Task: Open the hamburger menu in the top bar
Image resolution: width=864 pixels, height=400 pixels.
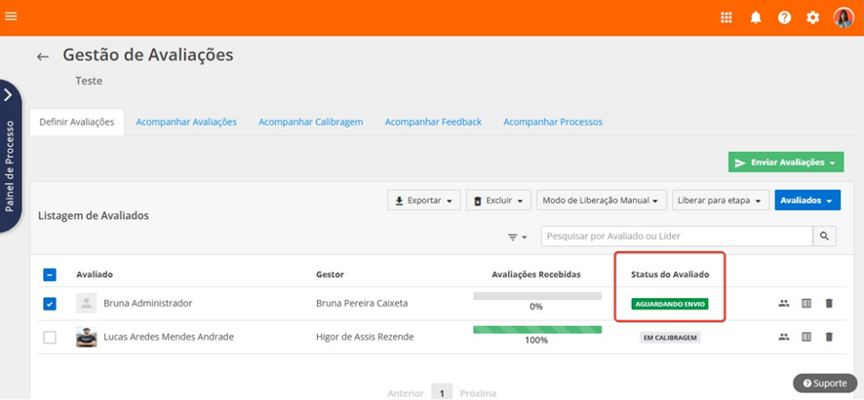Action: pyautogui.click(x=12, y=17)
